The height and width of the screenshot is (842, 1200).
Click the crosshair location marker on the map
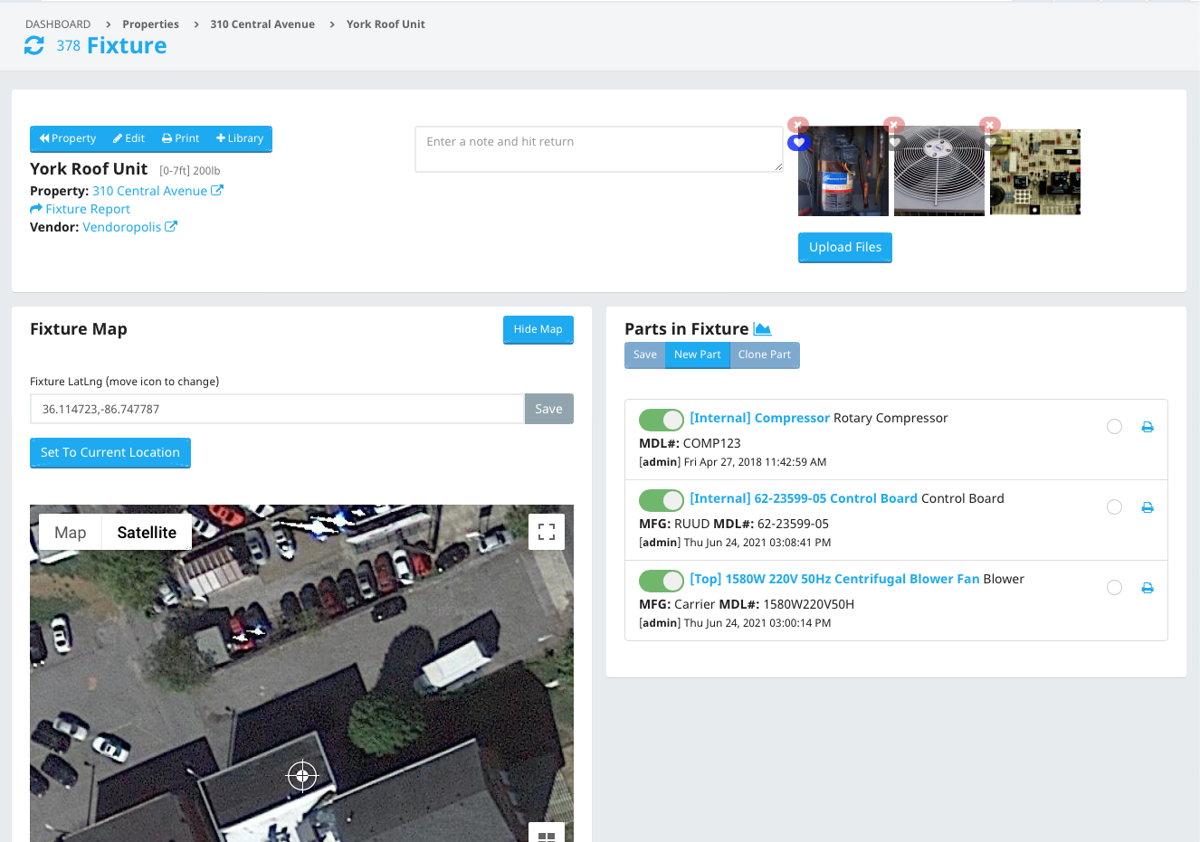[302, 776]
